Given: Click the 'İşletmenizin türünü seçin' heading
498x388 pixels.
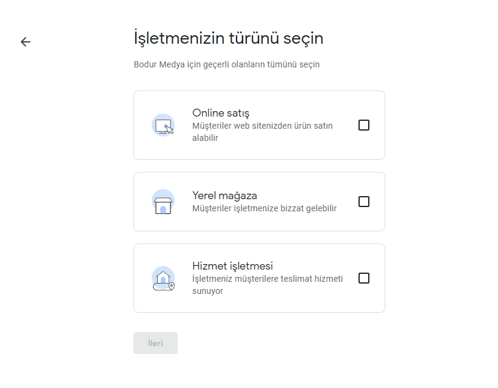Looking at the screenshot, I should pos(228,38).
